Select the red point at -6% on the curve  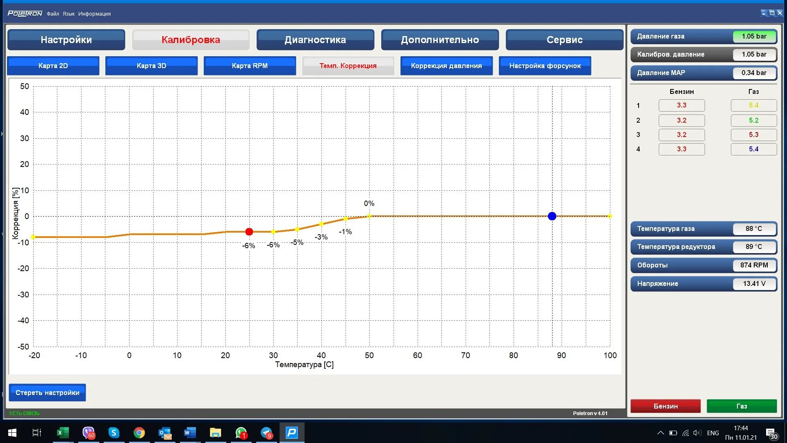pos(249,232)
